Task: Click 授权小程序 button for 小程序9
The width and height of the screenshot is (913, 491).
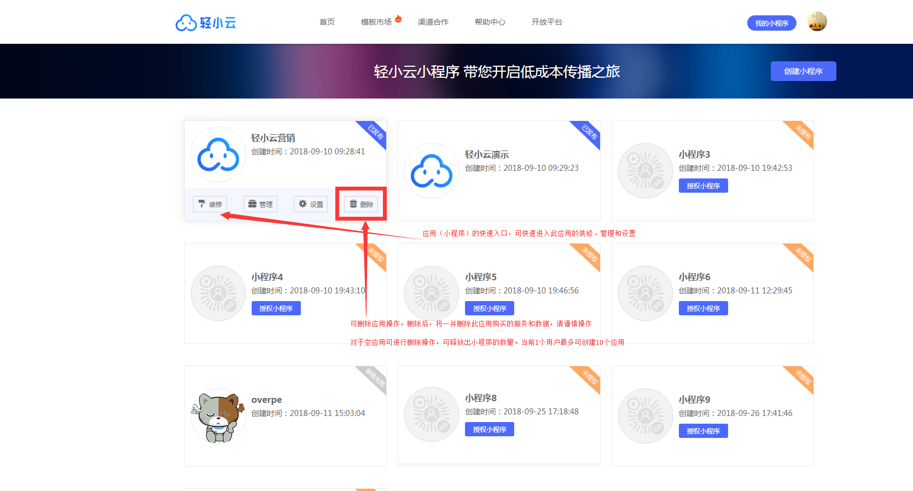Action: tap(703, 431)
